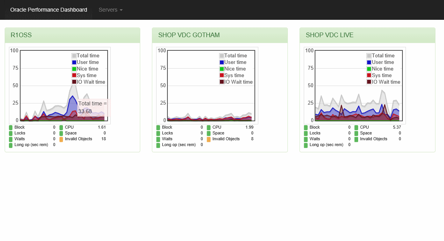This screenshot has width=444, height=241.
Task: Click the User time swatch in LIVE legend
Action: tap(369, 62)
